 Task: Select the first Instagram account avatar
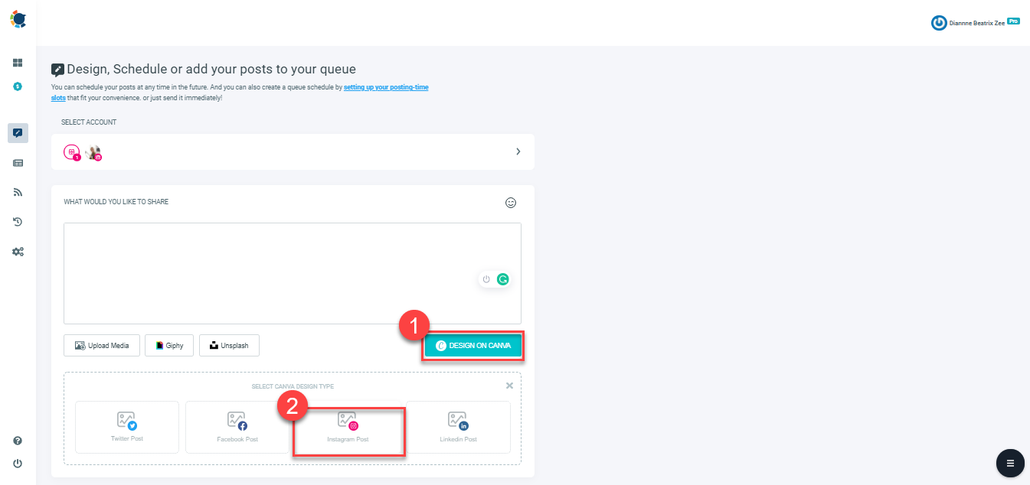pos(71,151)
